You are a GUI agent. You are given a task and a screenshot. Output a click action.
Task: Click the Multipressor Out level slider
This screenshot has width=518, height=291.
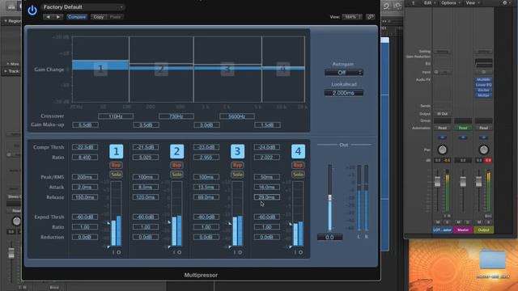329,197
